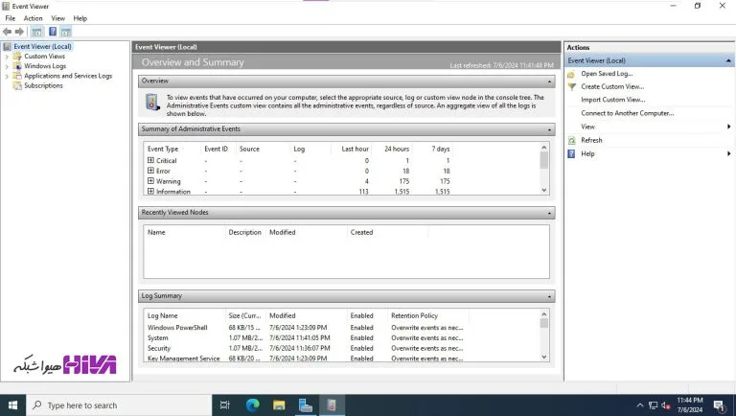Click Create Custom View... action

(612, 86)
